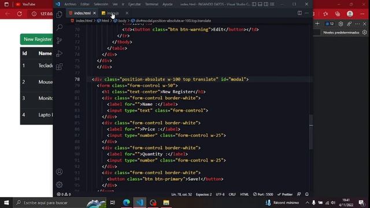Click the site info icon in address bar
This screenshot has width=370, height=208.
pyautogui.click(x=34, y=14)
